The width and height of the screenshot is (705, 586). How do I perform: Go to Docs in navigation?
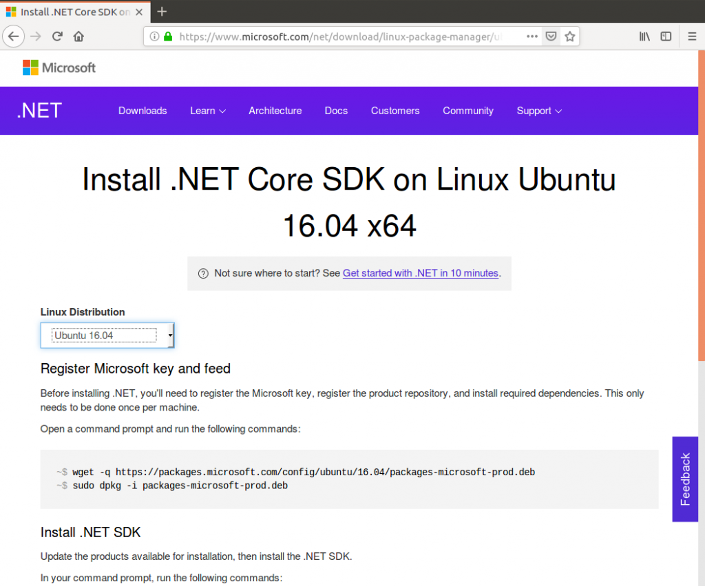coord(336,111)
